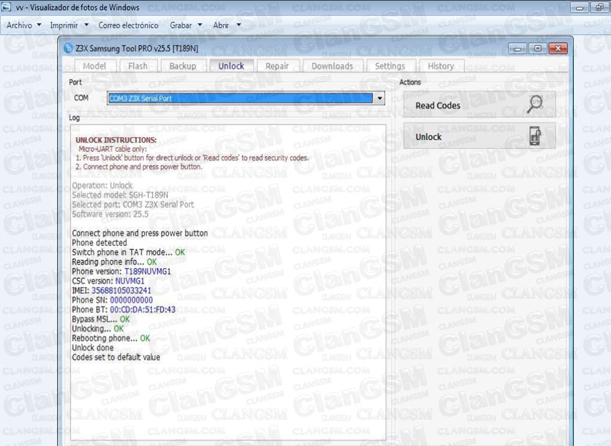
Task: Click the Read Codes button
Action: (479, 104)
